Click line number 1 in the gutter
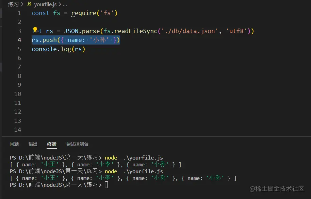Viewport: 311px width, 199px height. [19, 13]
